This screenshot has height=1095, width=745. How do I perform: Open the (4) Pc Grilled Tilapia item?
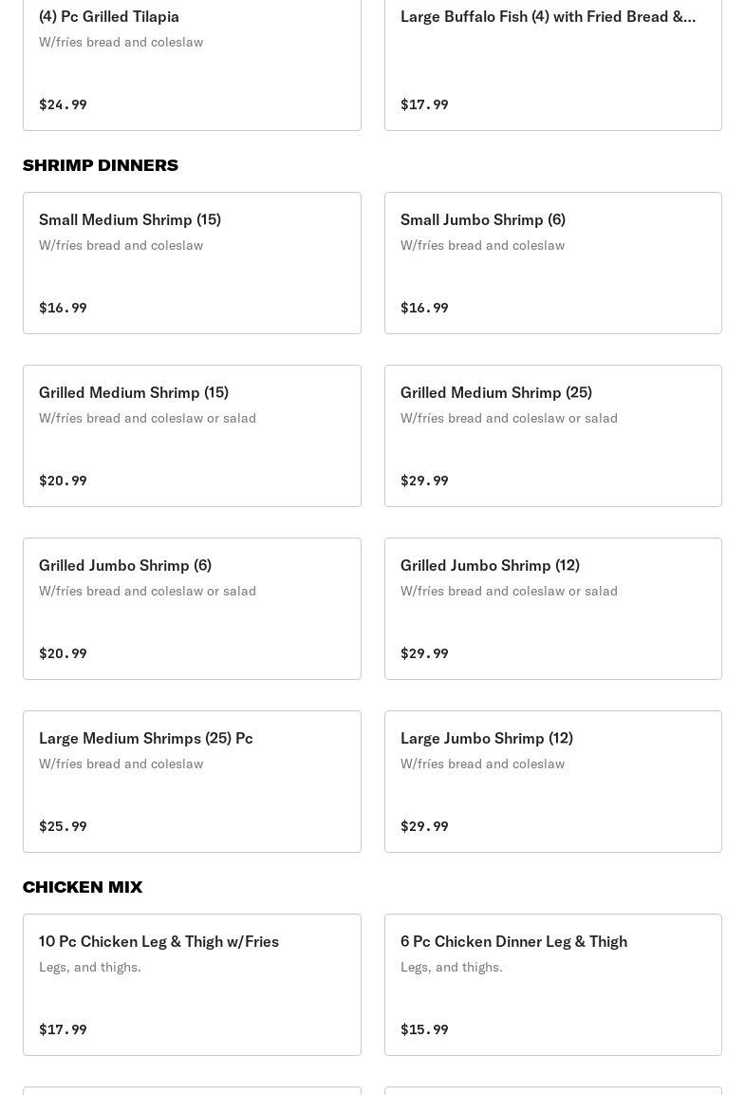(x=192, y=65)
